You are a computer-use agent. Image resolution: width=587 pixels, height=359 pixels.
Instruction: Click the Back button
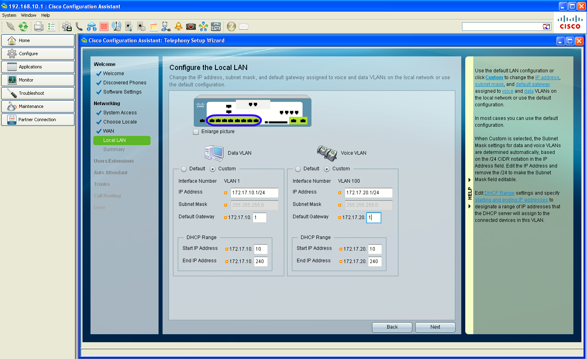pos(392,327)
